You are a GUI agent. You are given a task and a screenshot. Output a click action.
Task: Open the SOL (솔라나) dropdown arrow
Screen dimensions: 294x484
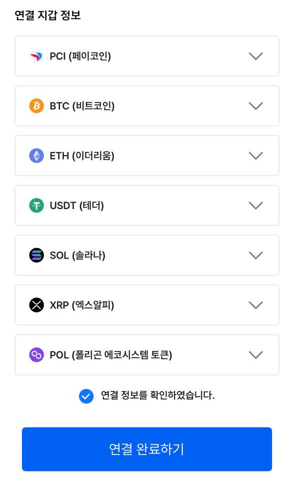(x=255, y=255)
